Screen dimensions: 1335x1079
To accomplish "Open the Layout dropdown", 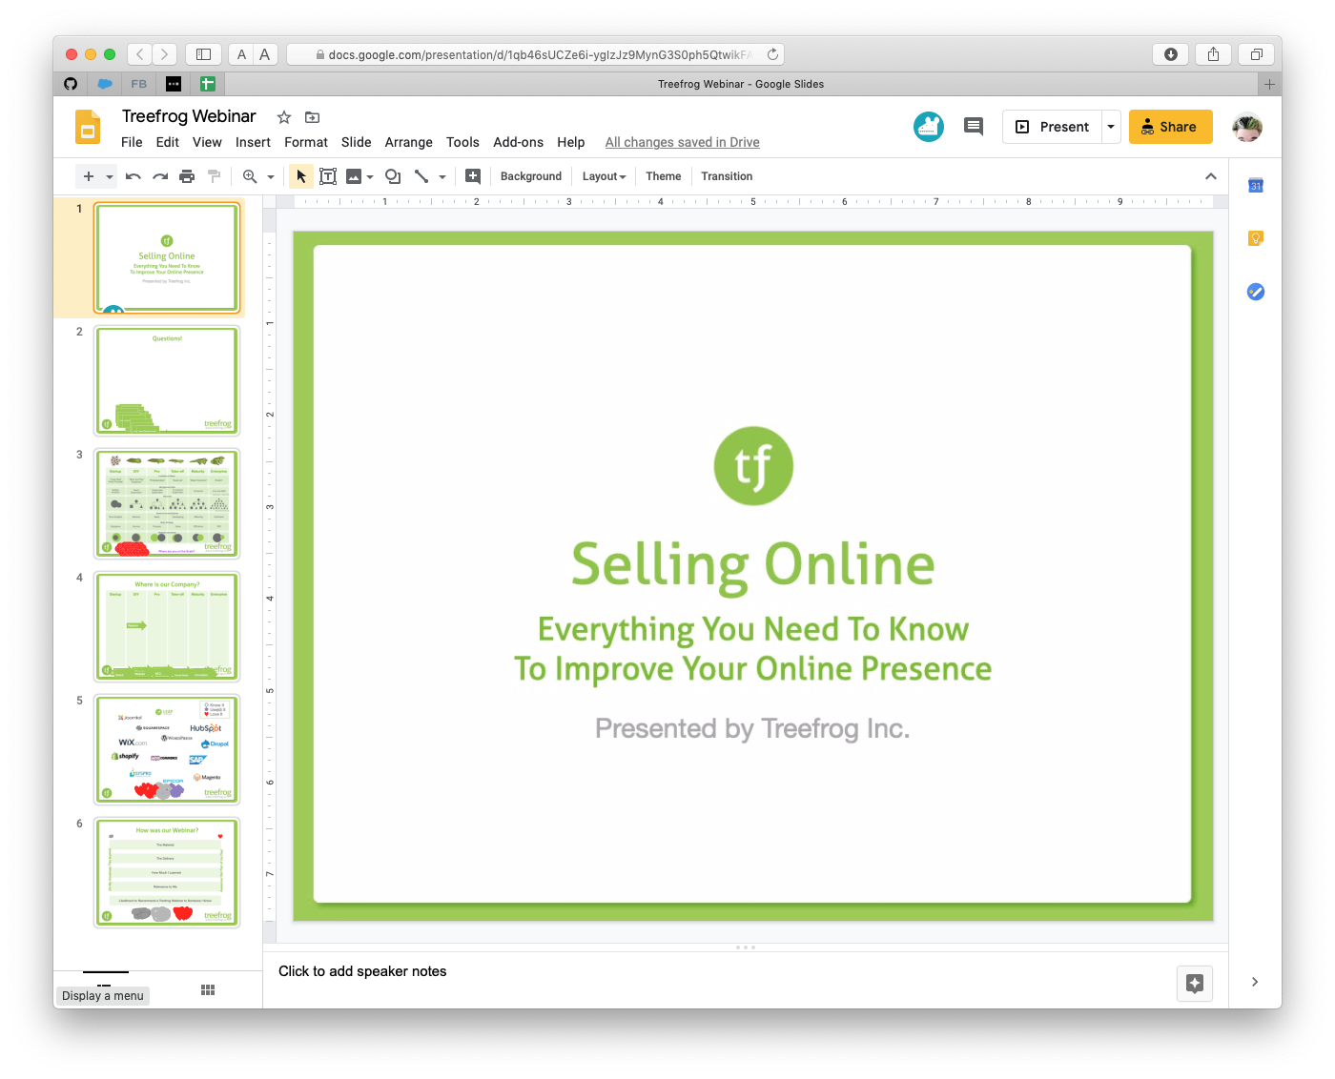I will (x=605, y=176).
